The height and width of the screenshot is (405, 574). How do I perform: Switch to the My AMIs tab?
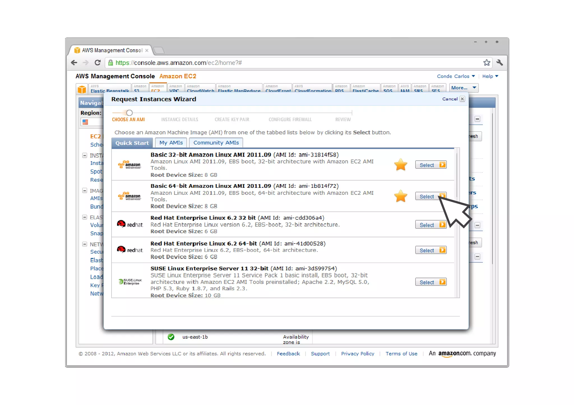(171, 143)
